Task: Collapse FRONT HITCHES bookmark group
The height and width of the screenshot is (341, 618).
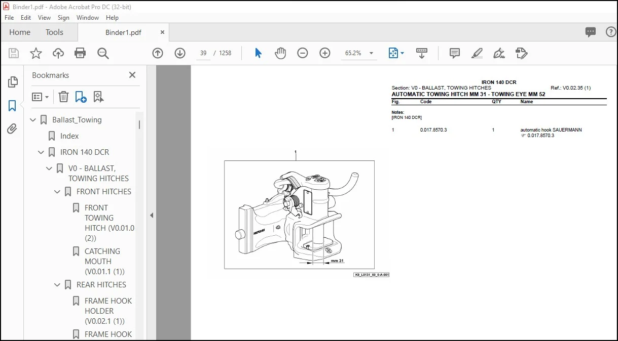Action: 58,192
